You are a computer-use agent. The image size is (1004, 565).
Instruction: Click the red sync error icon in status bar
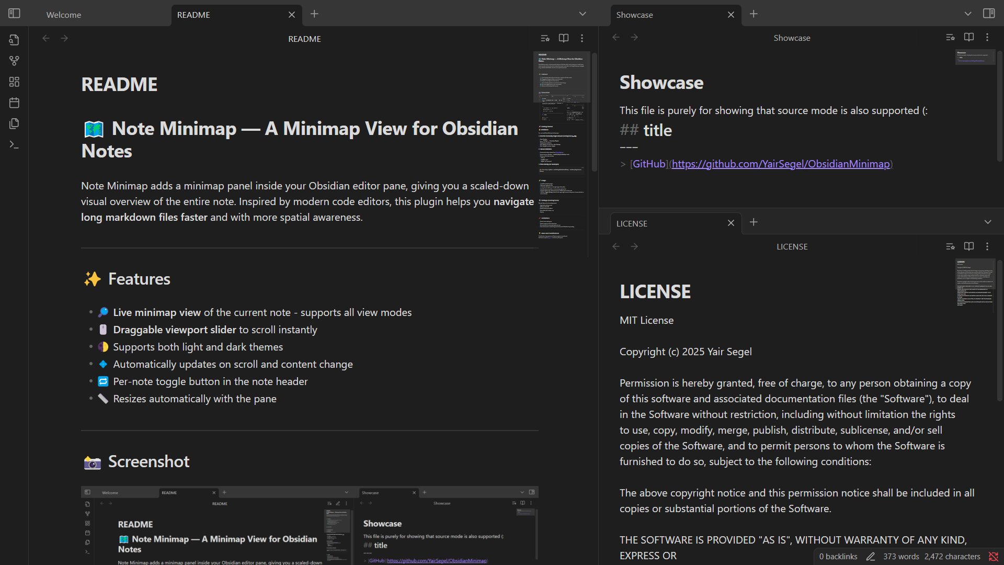point(993,557)
